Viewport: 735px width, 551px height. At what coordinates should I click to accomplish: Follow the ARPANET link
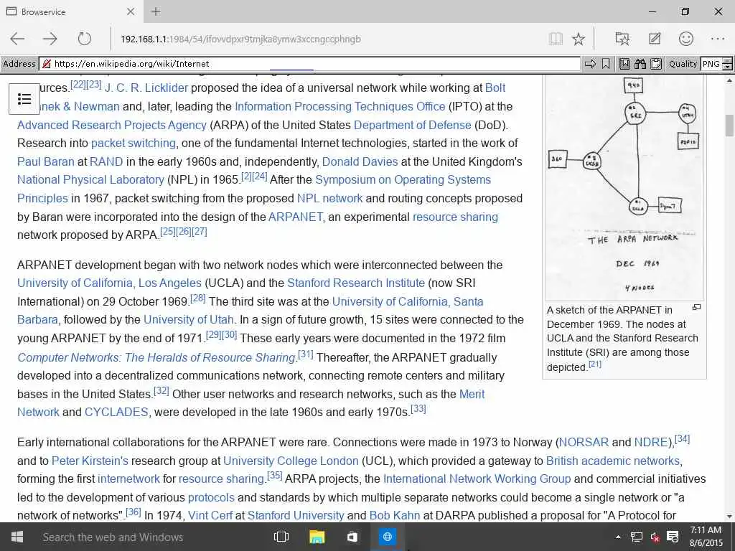tap(295, 217)
